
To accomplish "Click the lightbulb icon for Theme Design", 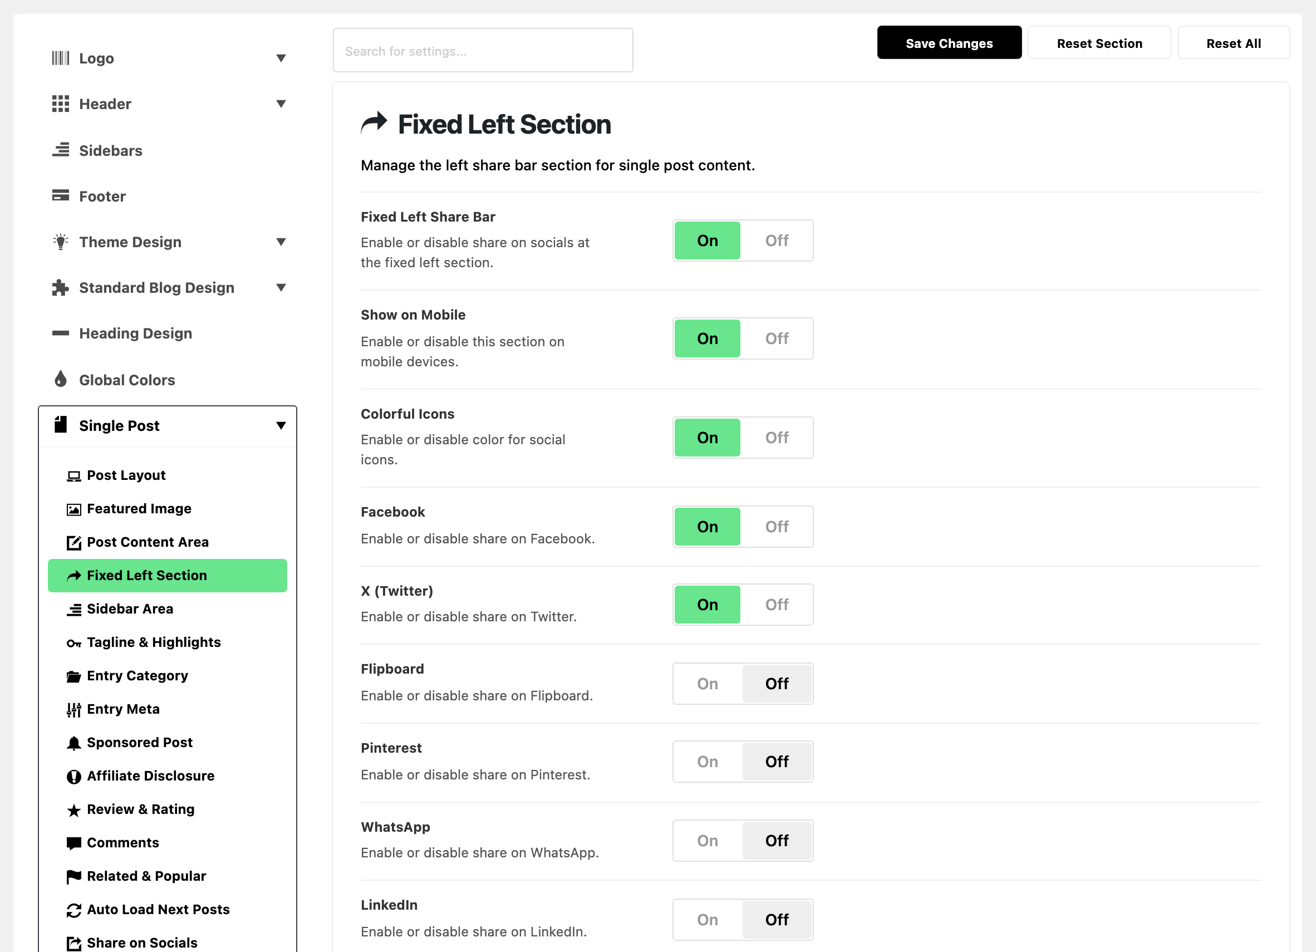I will (x=60, y=242).
